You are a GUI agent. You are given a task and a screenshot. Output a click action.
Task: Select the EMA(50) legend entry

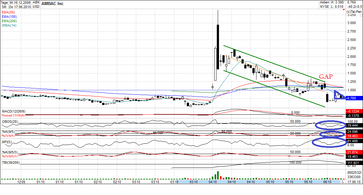click(x=8, y=12)
